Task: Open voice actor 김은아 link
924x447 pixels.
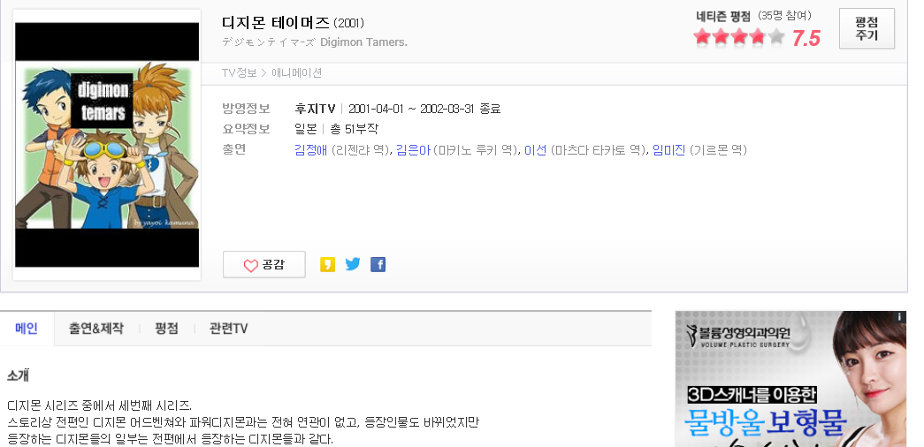Action: [413, 150]
